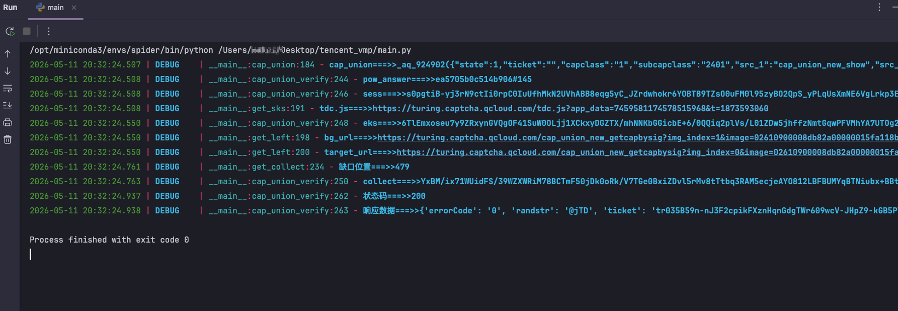Click the timestamp 20:32:24.761
Viewport: 898px width, 311px height.
click(x=85, y=167)
